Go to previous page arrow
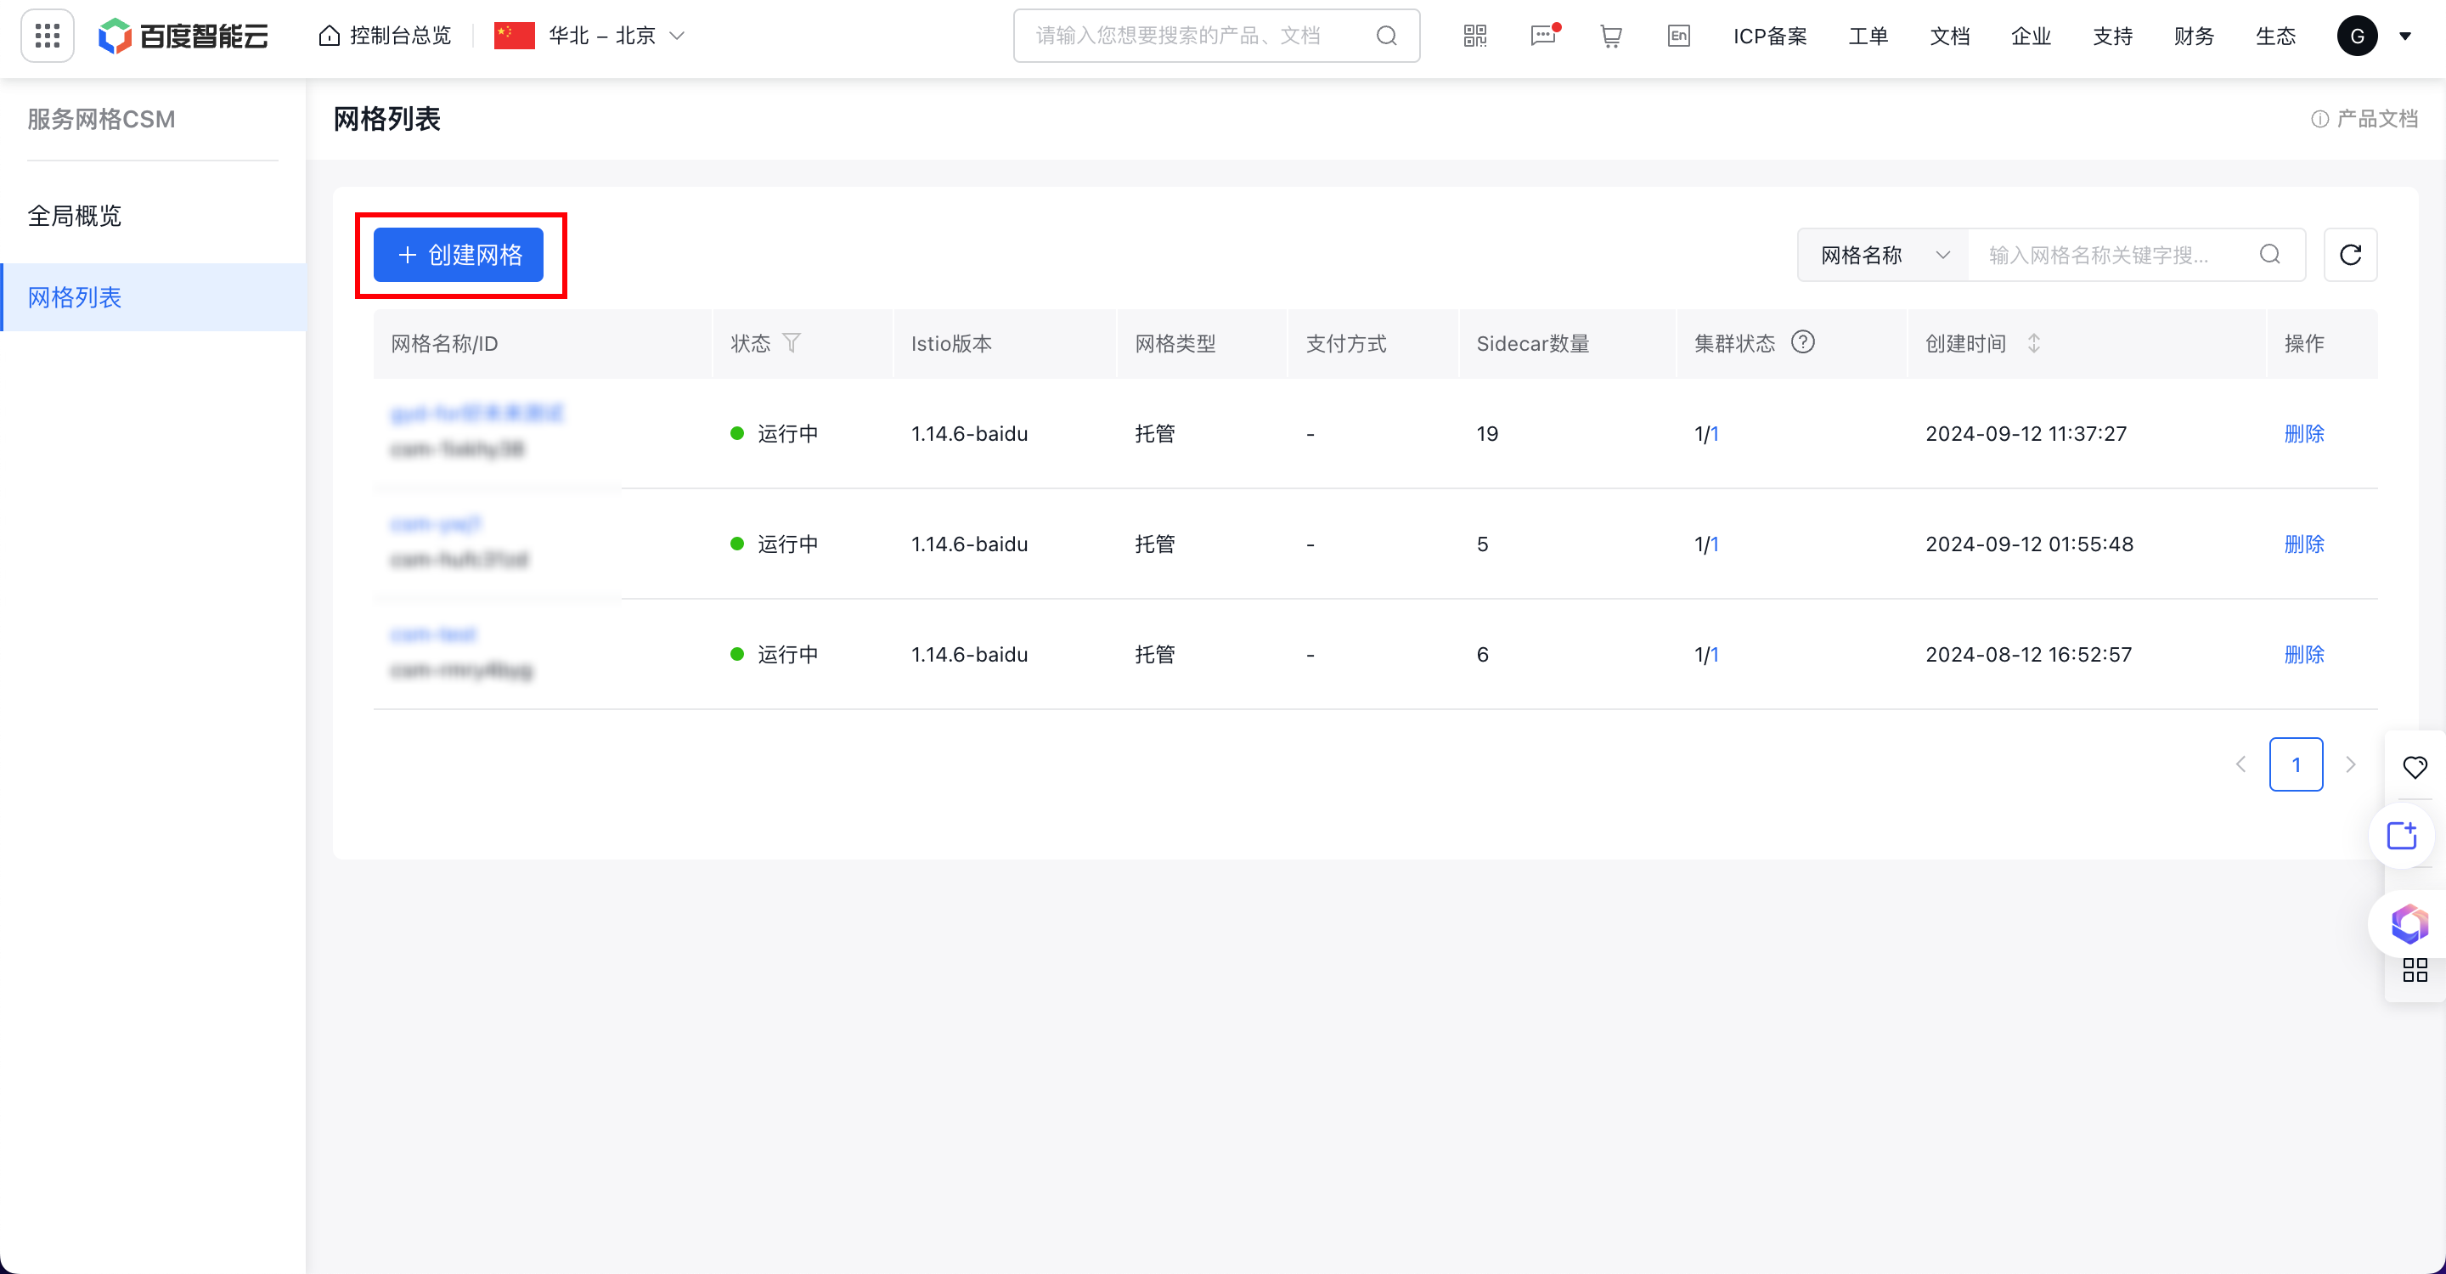The width and height of the screenshot is (2446, 1274). pyautogui.click(x=2240, y=764)
